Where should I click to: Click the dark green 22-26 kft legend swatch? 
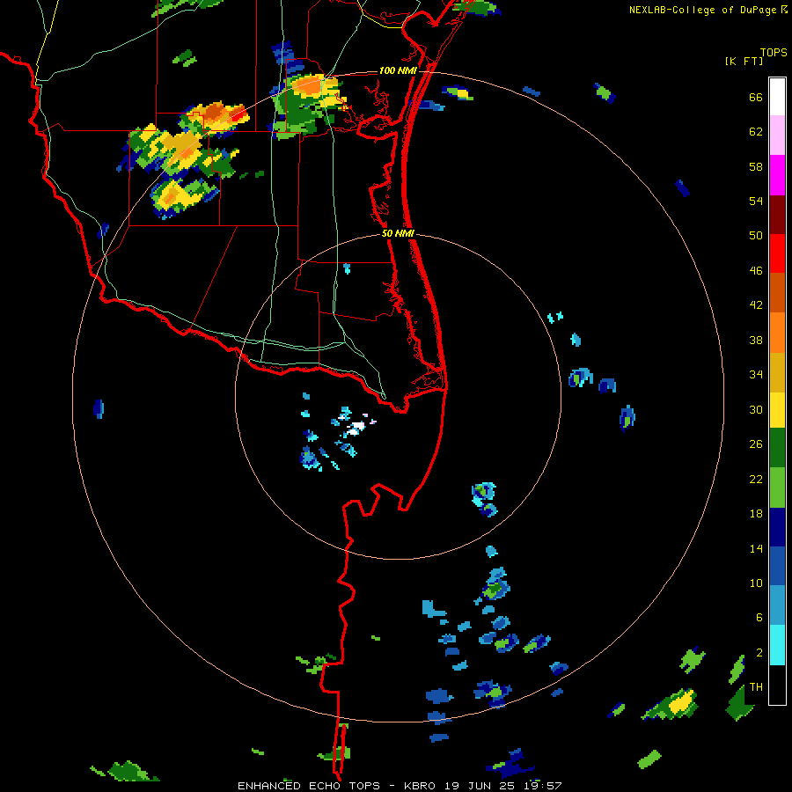pos(777,448)
